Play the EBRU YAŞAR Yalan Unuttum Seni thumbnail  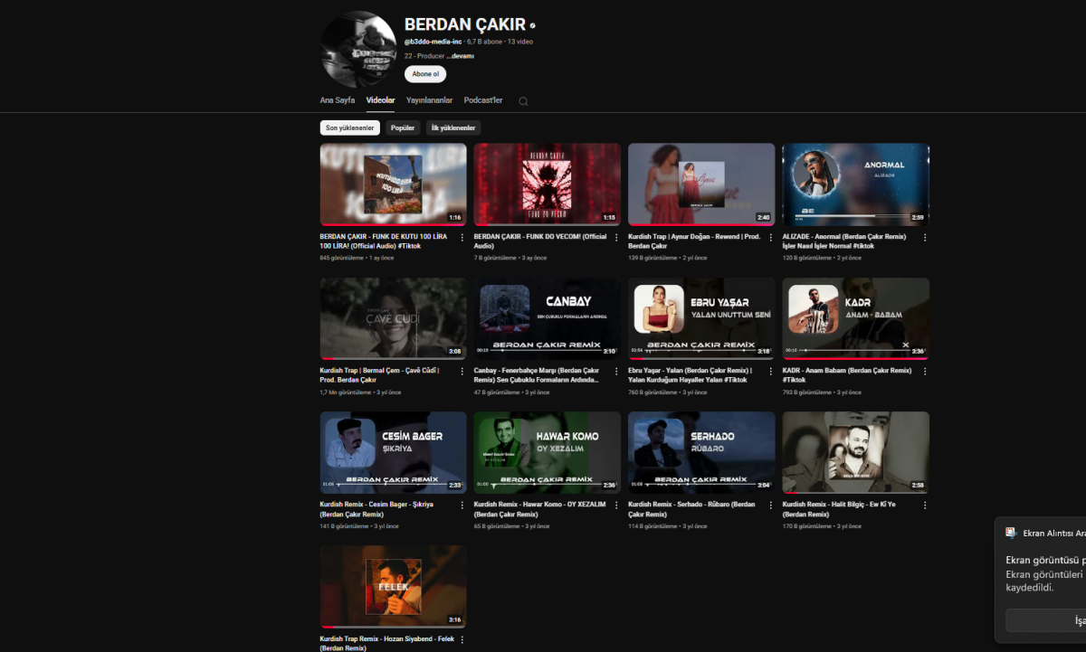701,318
